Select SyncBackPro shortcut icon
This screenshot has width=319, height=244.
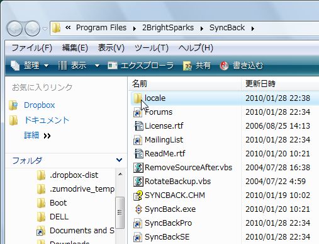[x=138, y=223]
